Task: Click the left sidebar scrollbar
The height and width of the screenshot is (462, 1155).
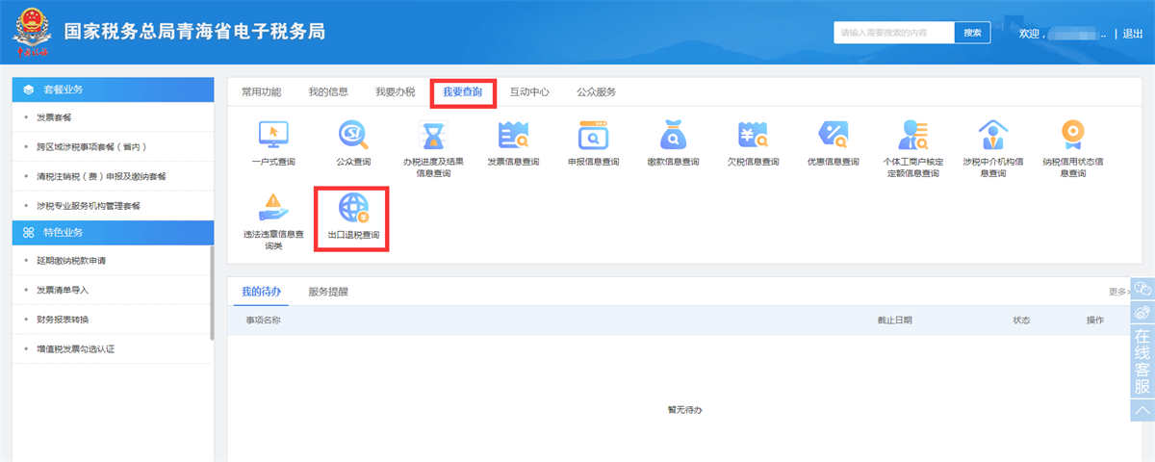Action: pyautogui.click(x=213, y=293)
